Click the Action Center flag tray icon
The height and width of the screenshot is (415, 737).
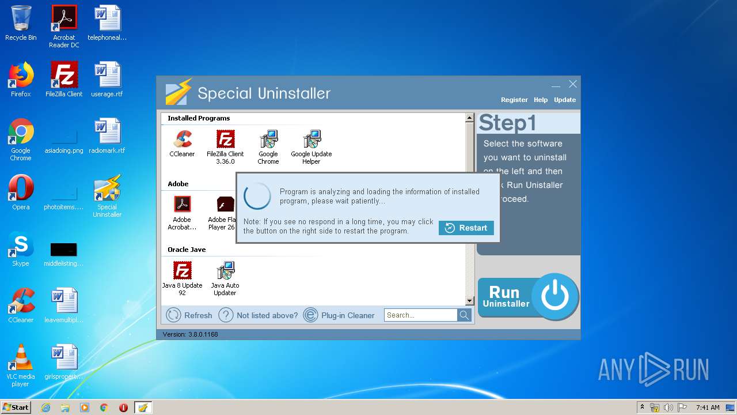click(682, 408)
